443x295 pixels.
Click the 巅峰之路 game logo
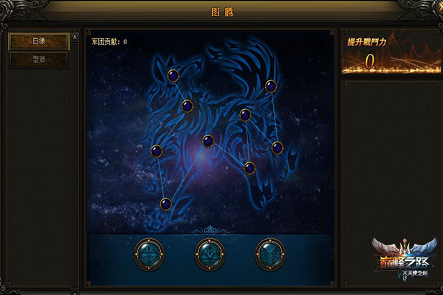(405, 259)
